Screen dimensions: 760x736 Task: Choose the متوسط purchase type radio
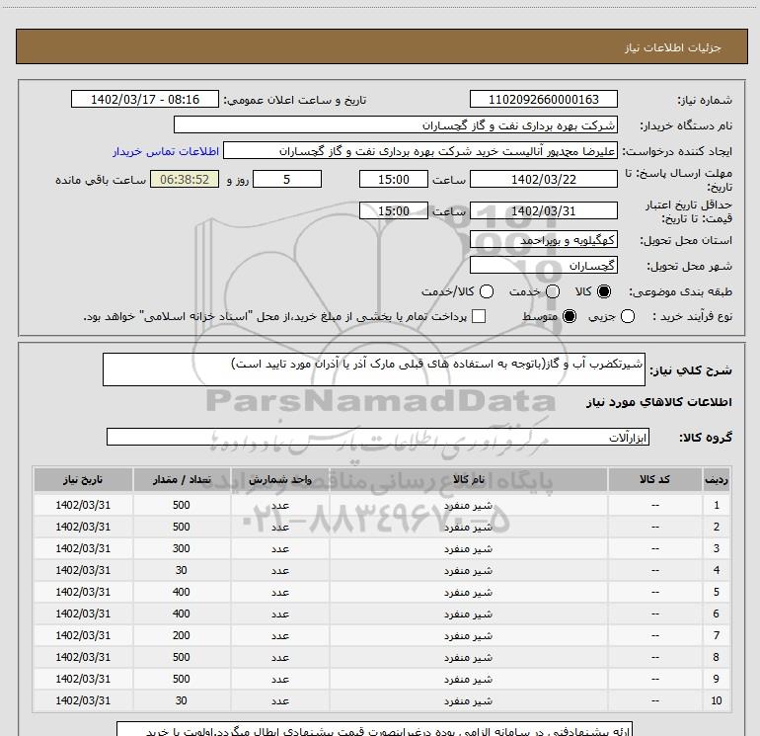(570, 316)
